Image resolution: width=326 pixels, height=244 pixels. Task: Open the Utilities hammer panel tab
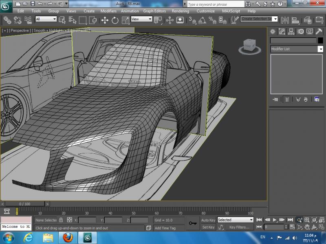[x=318, y=31]
